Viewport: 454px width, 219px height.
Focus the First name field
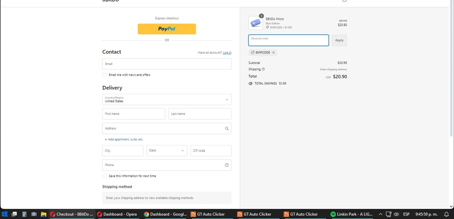pyautogui.click(x=134, y=114)
